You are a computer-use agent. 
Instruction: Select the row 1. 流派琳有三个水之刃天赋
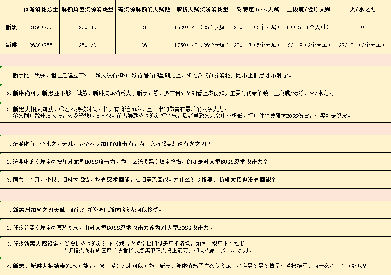pos(195,144)
